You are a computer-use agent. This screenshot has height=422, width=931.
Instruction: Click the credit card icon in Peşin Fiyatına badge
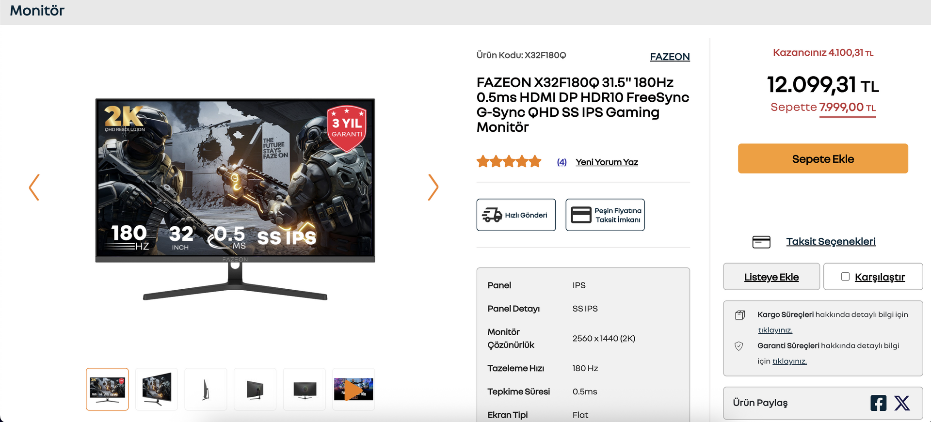pos(581,215)
